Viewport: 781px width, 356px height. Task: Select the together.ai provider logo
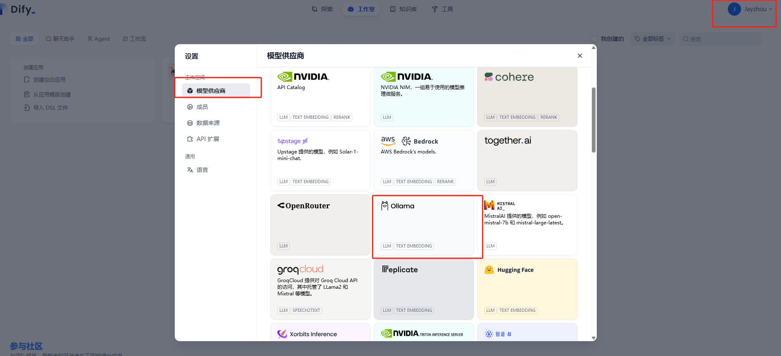508,141
